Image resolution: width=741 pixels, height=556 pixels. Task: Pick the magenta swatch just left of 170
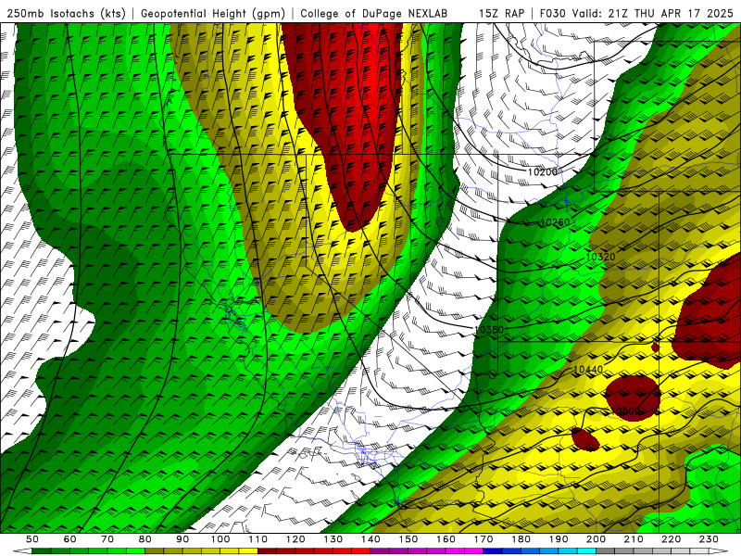point(474,551)
